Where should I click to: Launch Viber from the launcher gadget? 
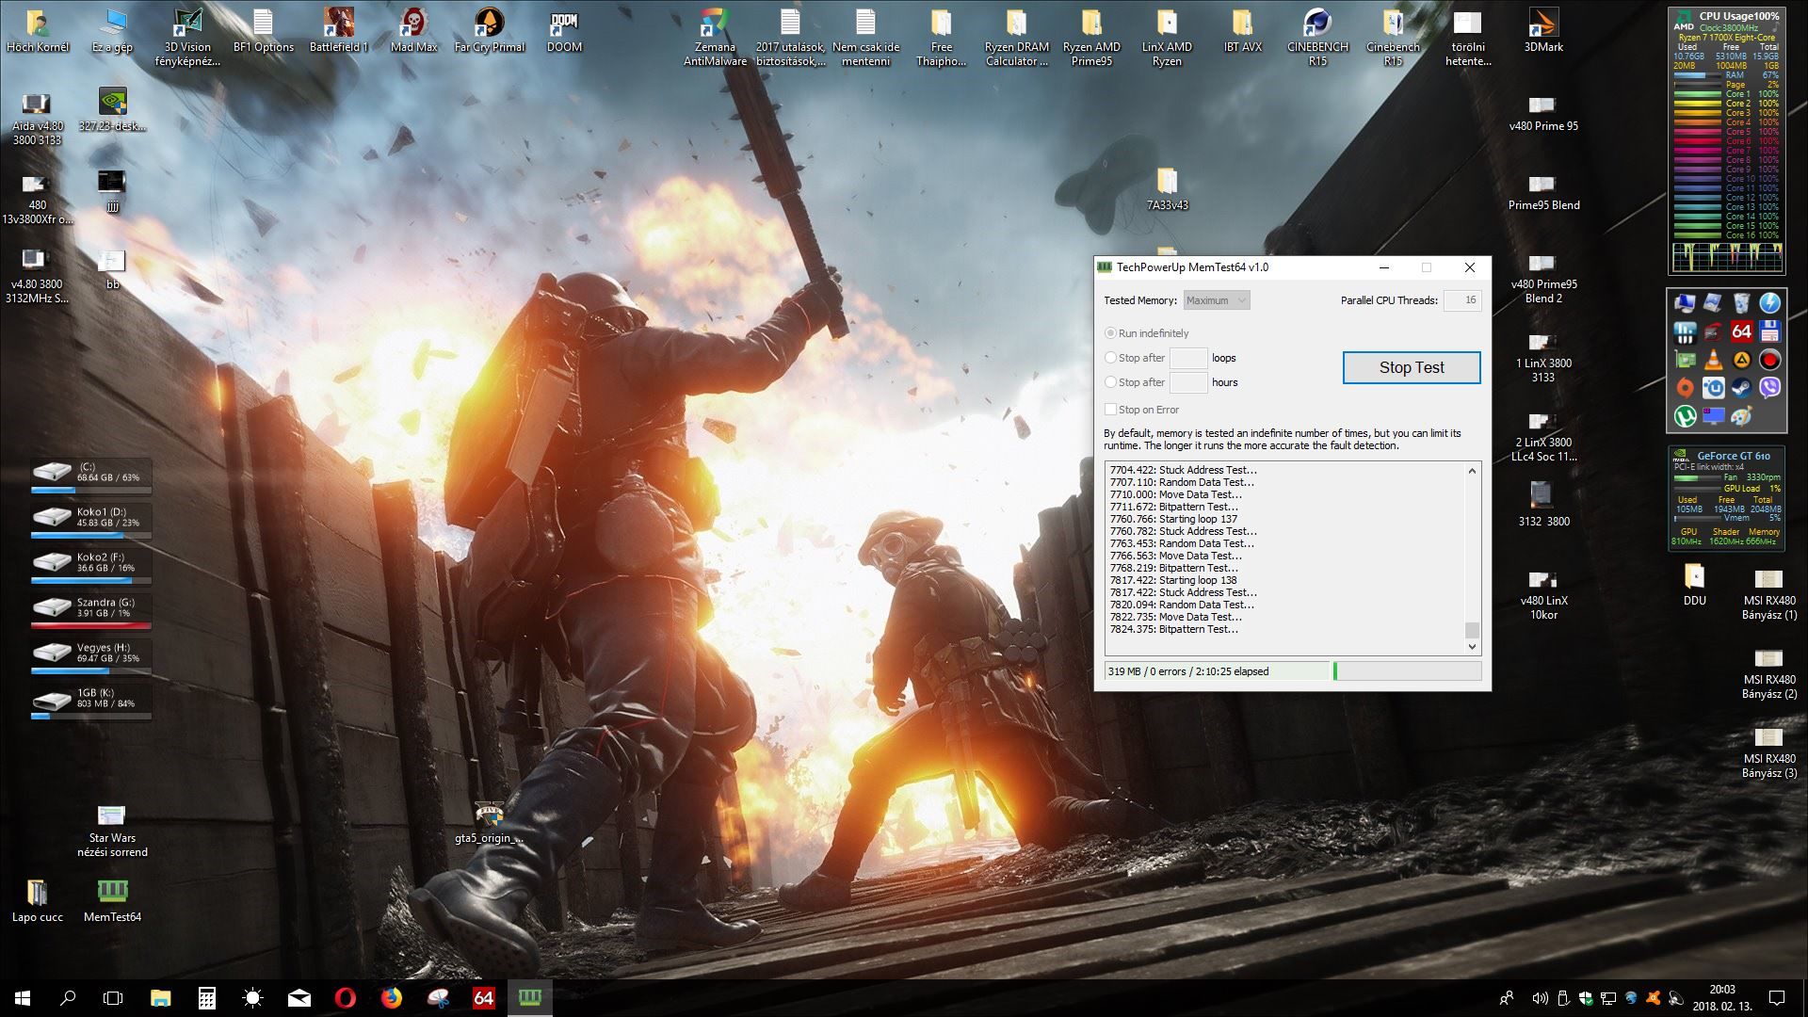point(1770,388)
